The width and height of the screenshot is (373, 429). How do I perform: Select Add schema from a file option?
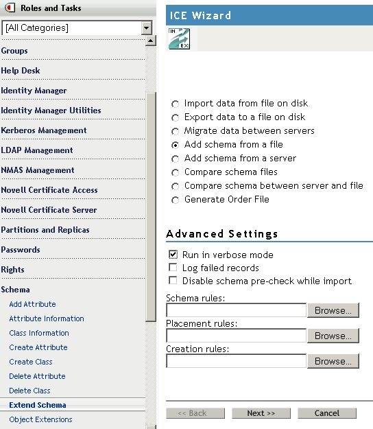[x=175, y=145]
